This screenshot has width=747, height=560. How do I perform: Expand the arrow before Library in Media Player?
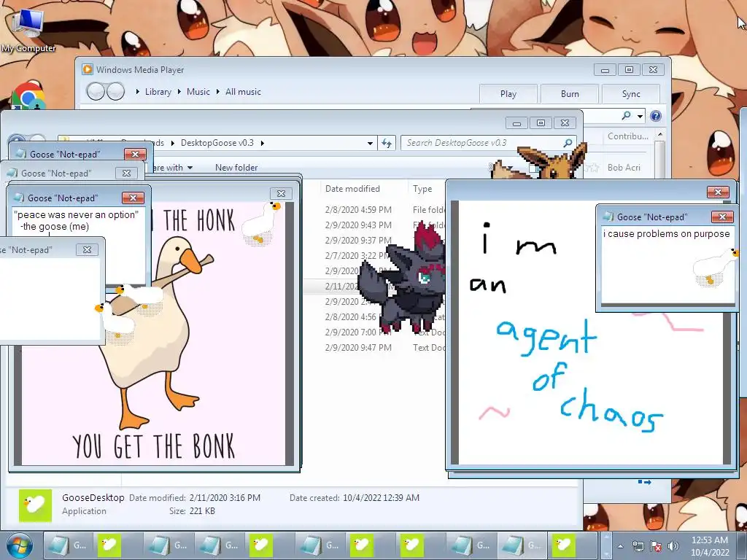pos(138,91)
